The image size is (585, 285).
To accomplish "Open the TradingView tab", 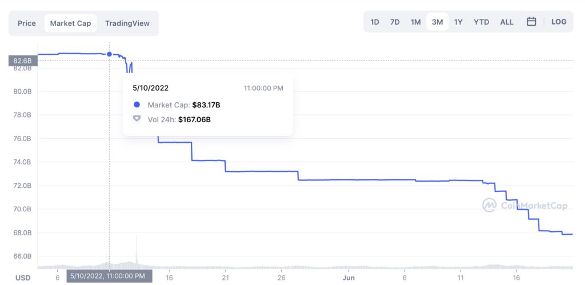I will tap(127, 23).
